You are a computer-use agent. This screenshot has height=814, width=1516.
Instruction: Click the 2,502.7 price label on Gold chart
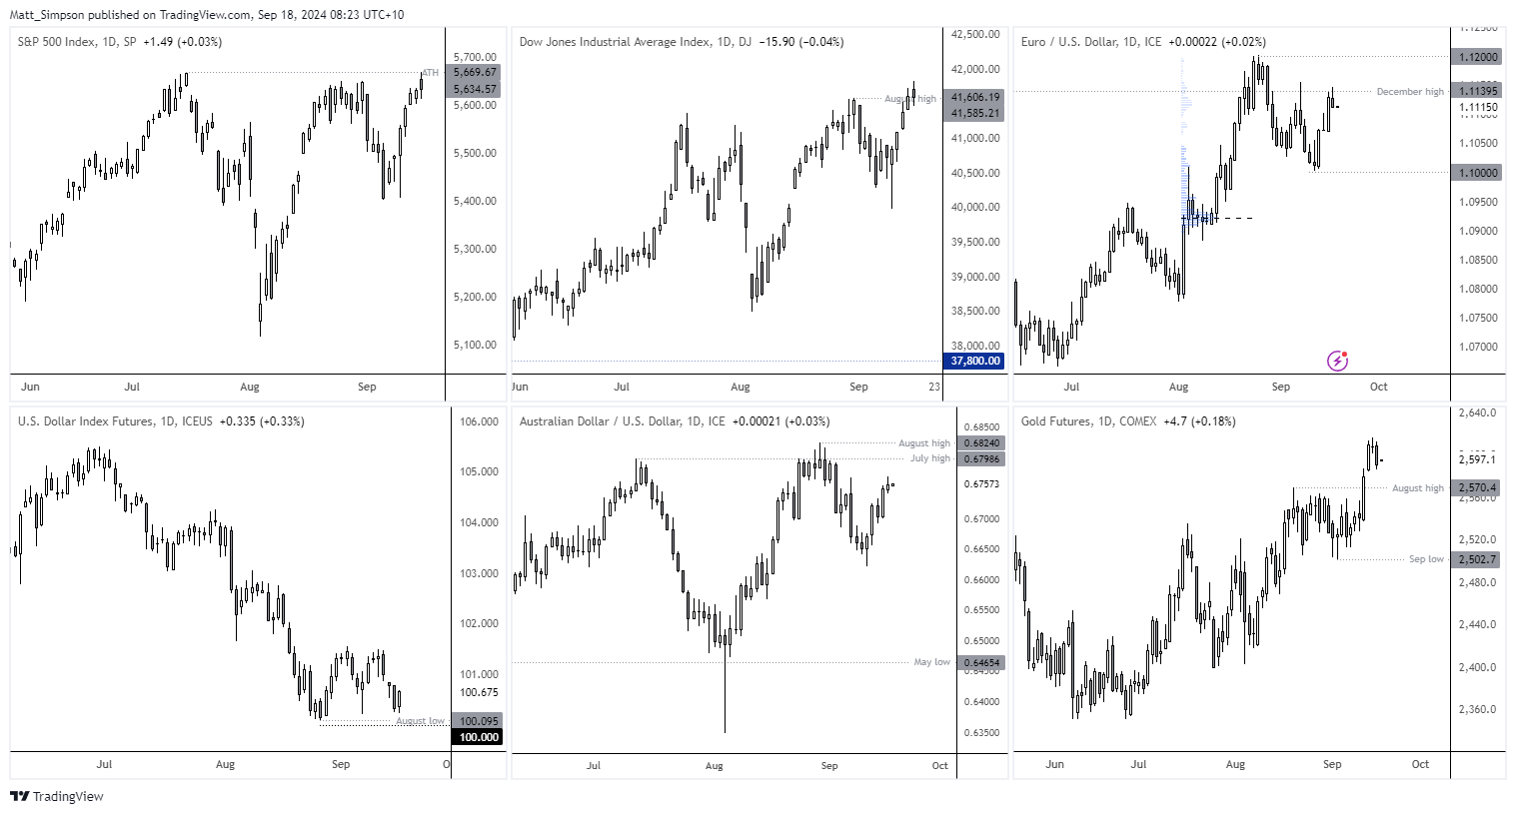[x=1477, y=560]
